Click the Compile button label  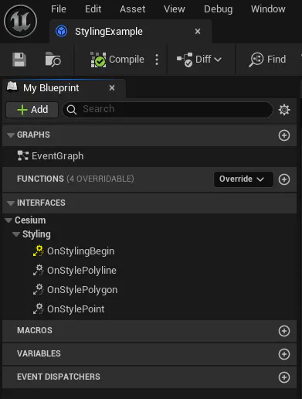pos(127,60)
